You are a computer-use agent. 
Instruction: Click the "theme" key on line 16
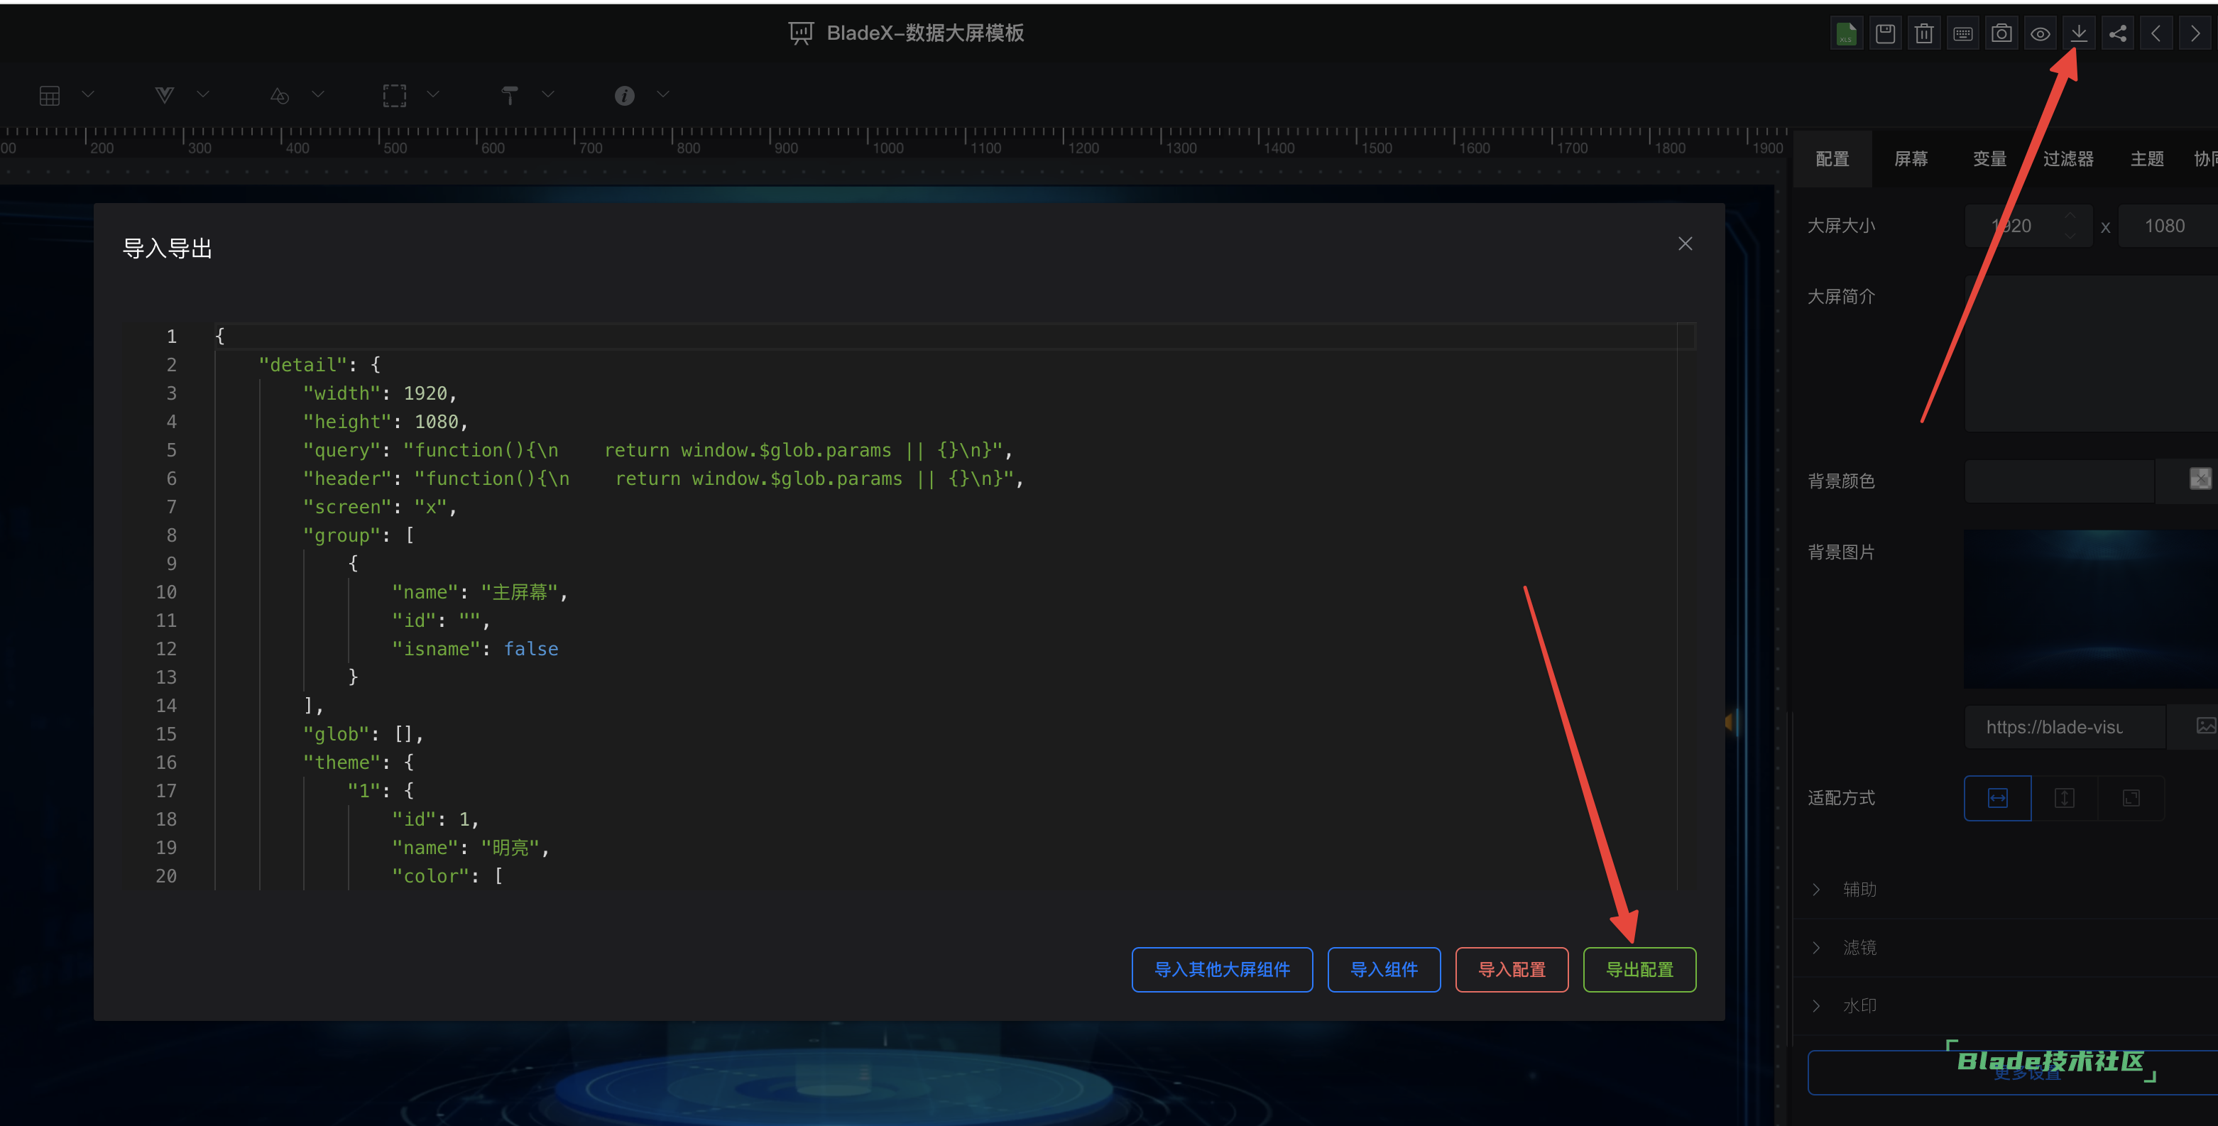(x=342, y=762)
